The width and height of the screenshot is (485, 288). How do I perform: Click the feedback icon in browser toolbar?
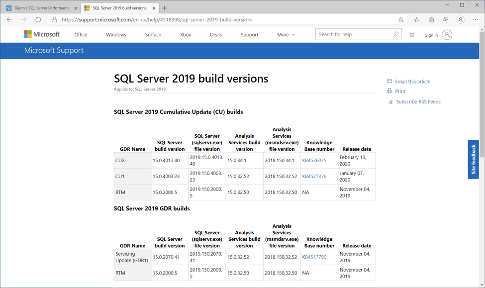(x=445, y=20)
